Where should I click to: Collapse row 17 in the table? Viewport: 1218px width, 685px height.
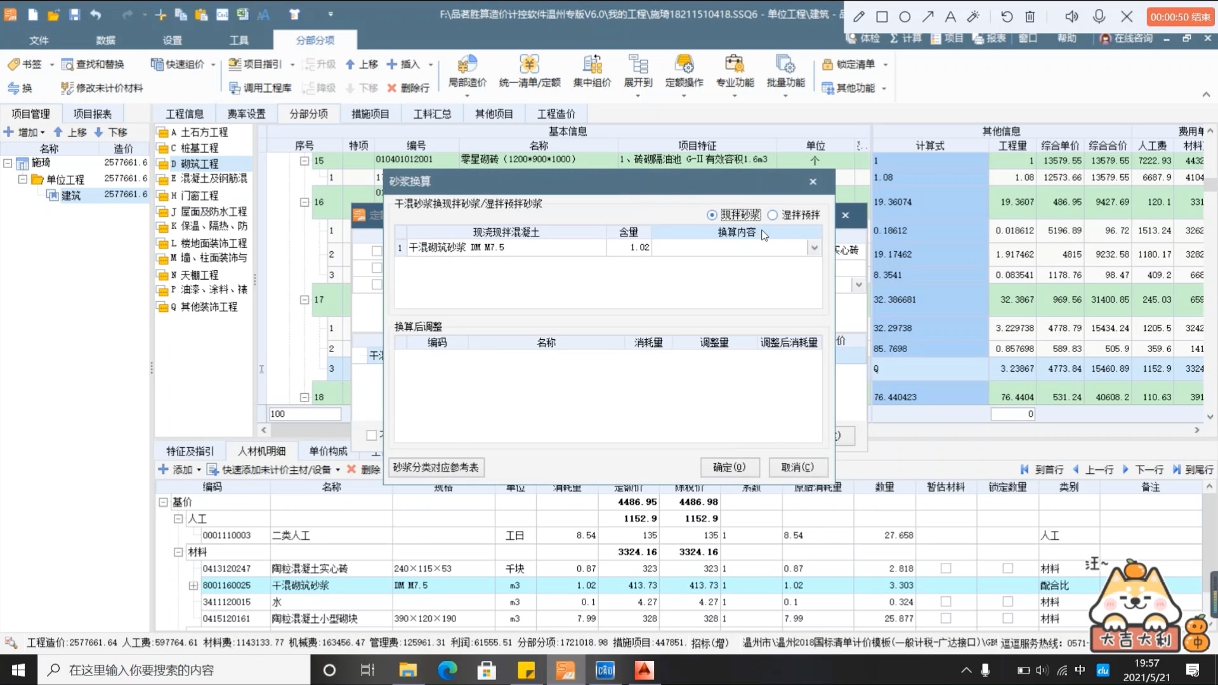[x=304, y=299]
